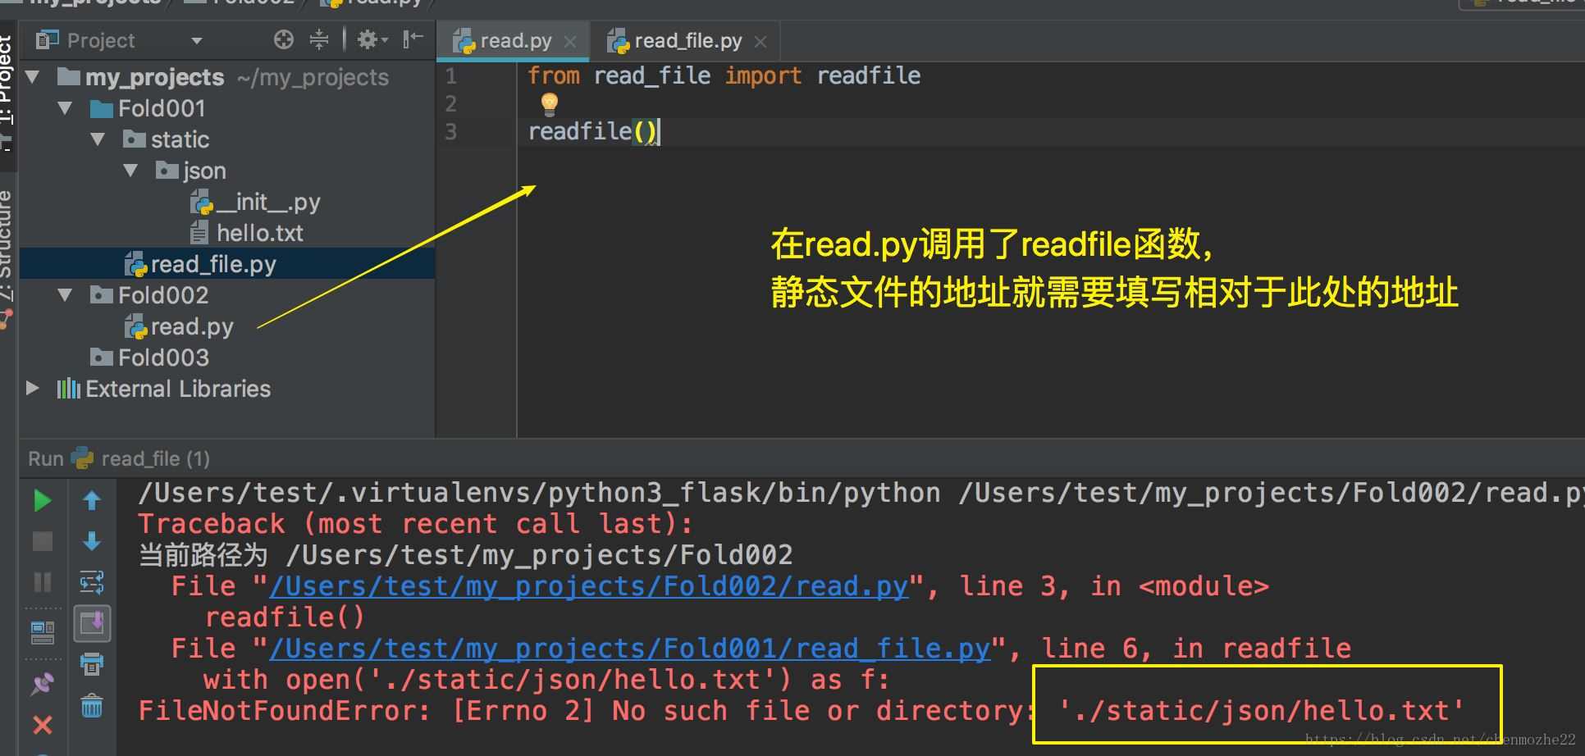The image size is (1585, 756).
Task: Click scroll from source target icon
Action: (x=284, y=39)
